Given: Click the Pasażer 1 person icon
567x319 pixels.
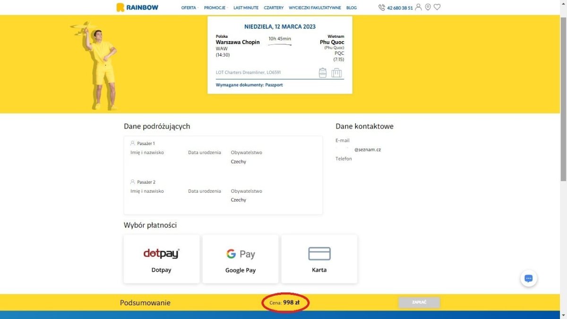Looking at the screenshot, I should tap(133, 143).
